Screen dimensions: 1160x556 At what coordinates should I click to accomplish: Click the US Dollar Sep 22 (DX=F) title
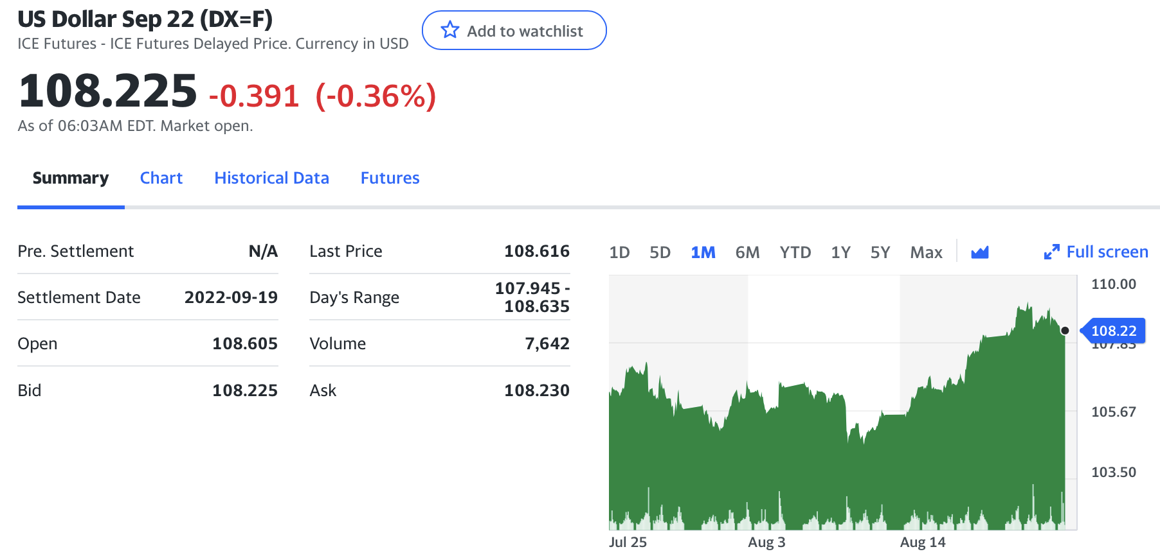[145, 19]
